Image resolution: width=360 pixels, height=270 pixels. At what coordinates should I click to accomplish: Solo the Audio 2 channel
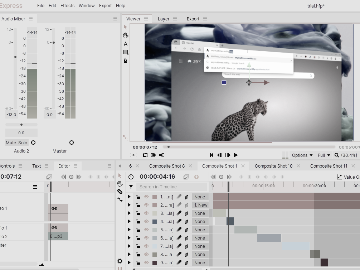[23, 143]
